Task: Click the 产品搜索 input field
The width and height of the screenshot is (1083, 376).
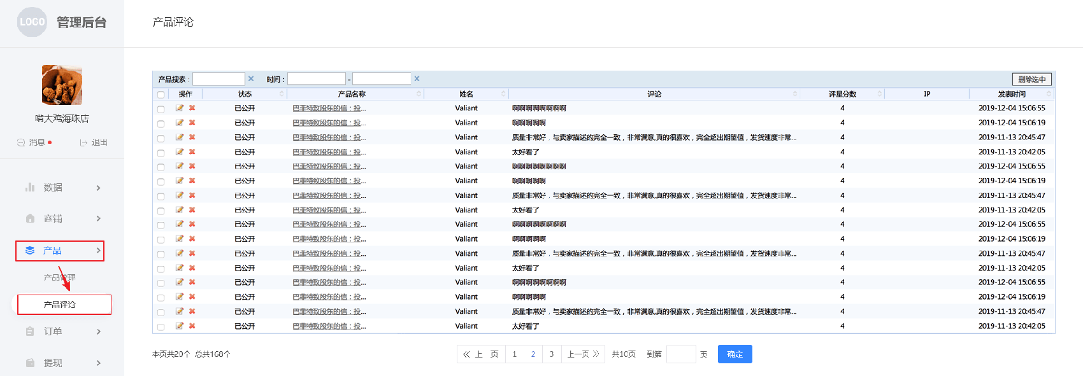Action: pos(219,79)
